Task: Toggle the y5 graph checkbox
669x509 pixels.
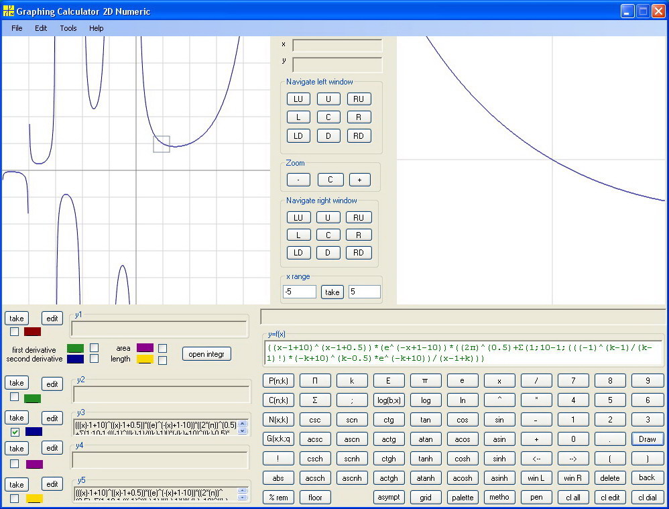Action: pyautogui.click(x=15, y=498)
